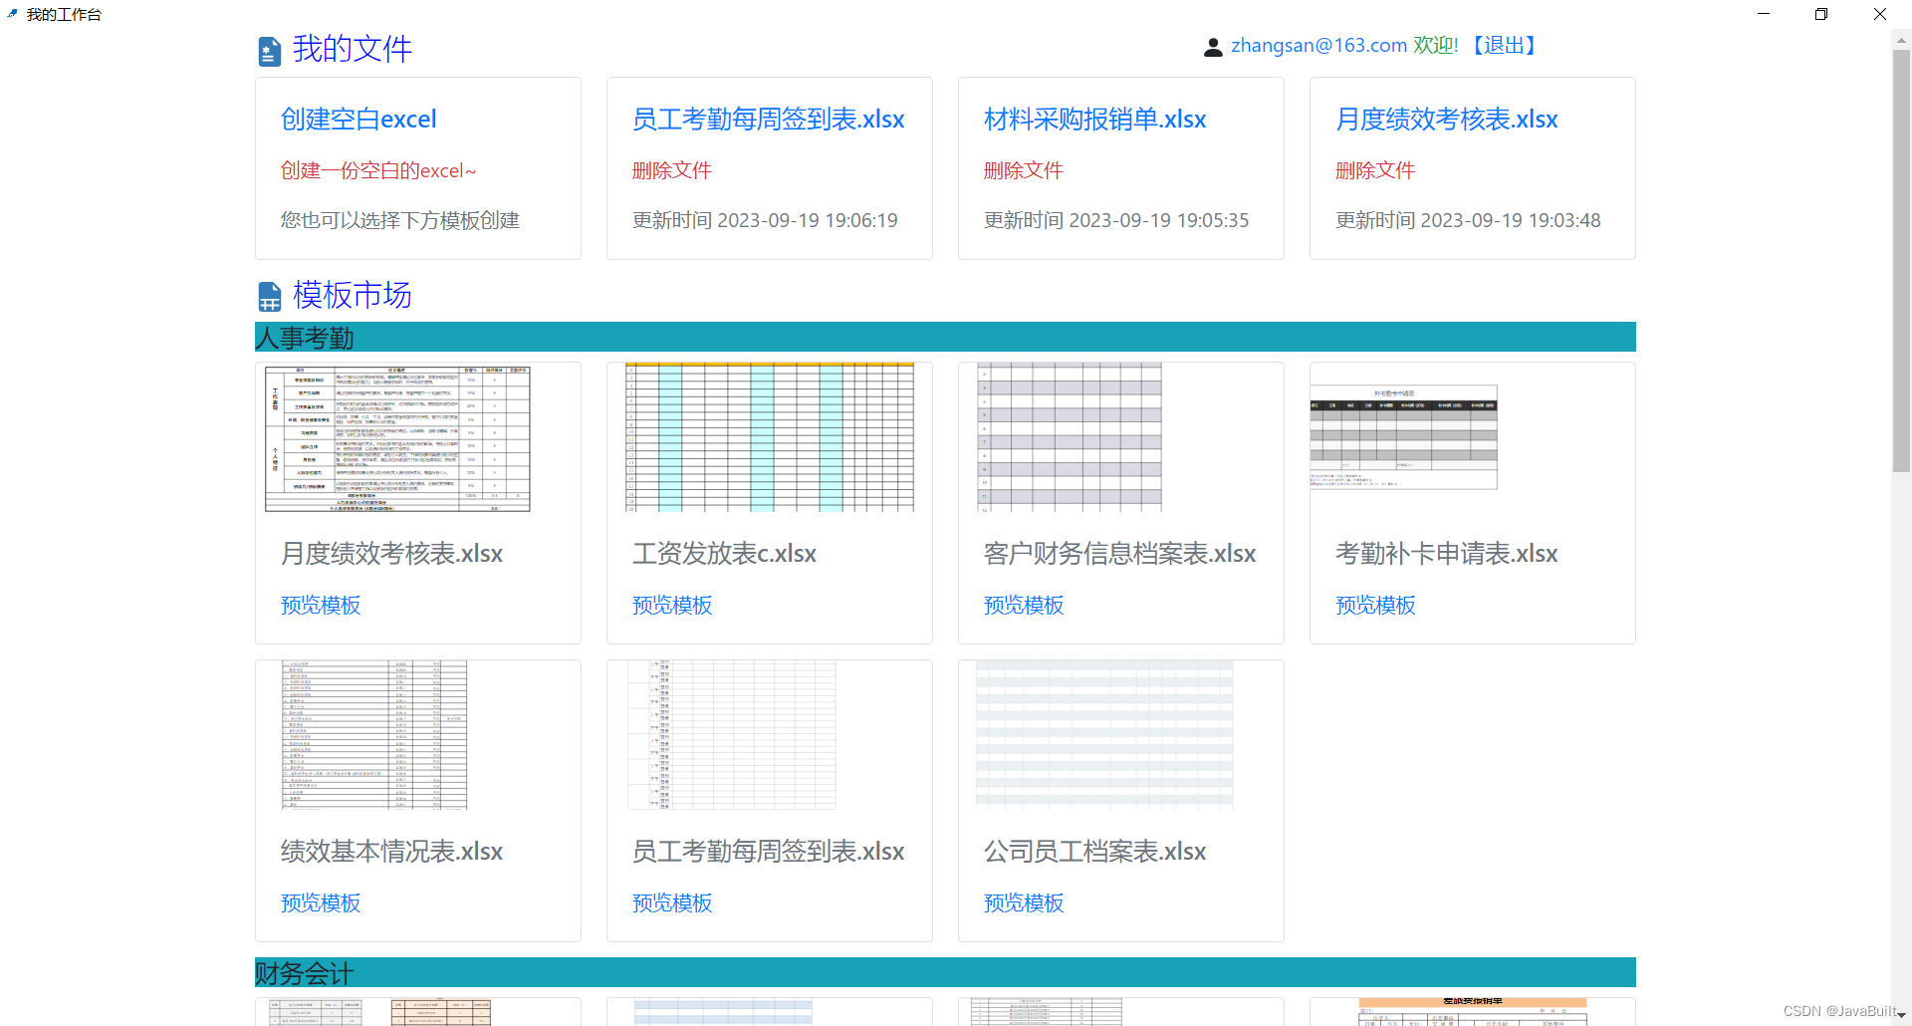This screenshot has width=1912, height=1026.
Task: Click the rocket icon in the title bar
Action: click(x=13, y=14)
